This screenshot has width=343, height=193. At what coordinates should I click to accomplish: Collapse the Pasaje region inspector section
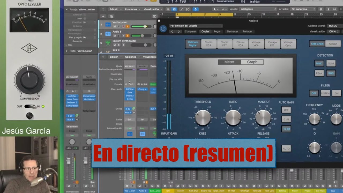pyautogui.click(x=67, y=9)
